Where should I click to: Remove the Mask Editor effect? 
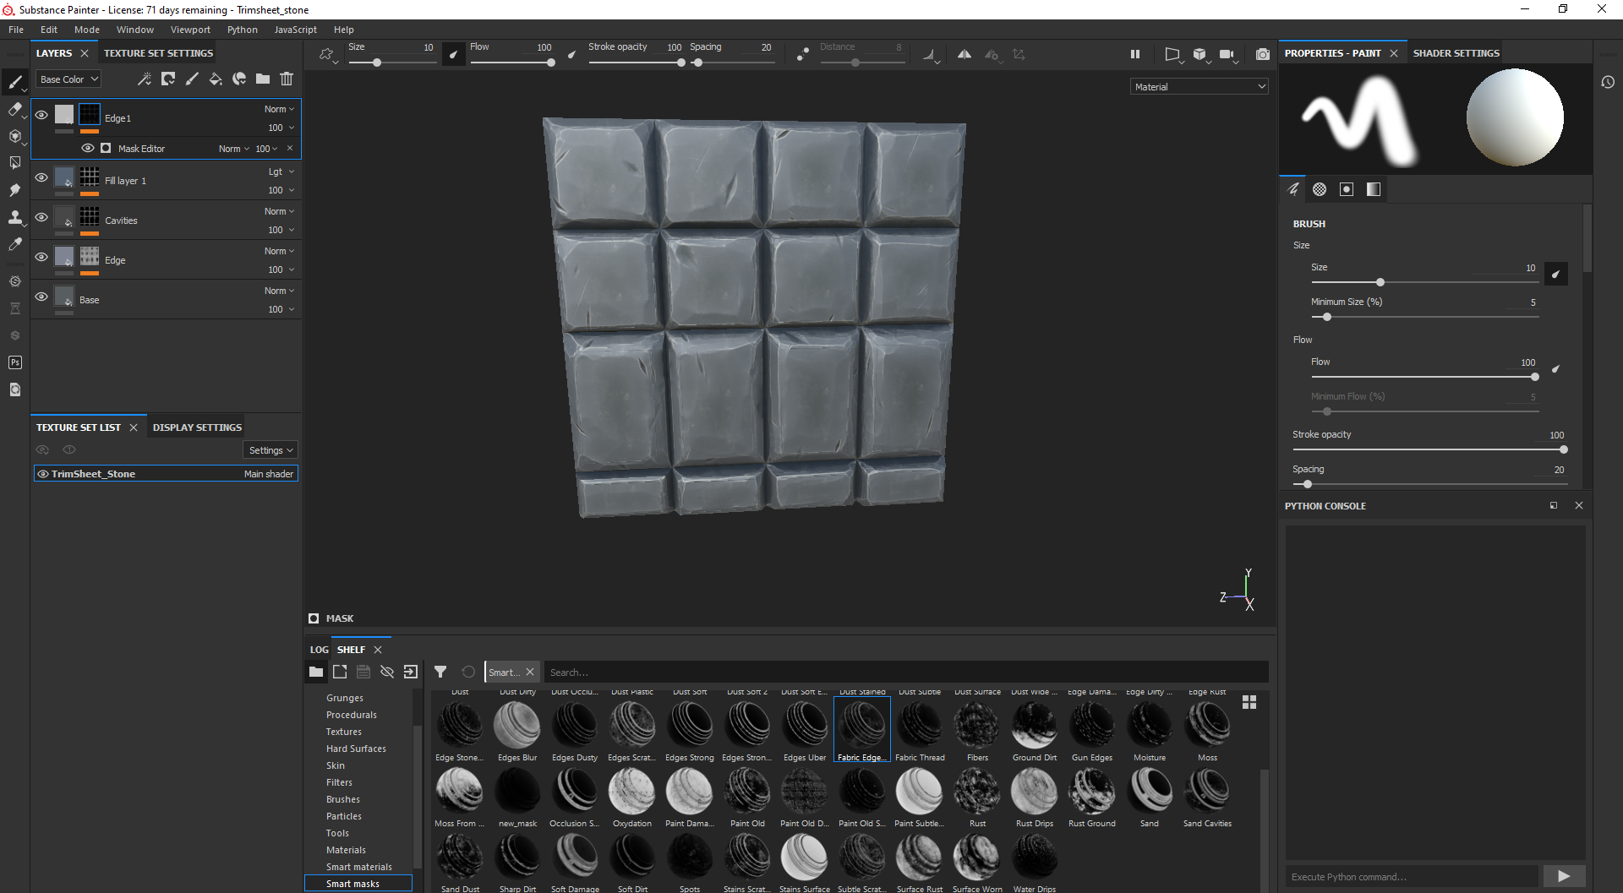point(290,148)
